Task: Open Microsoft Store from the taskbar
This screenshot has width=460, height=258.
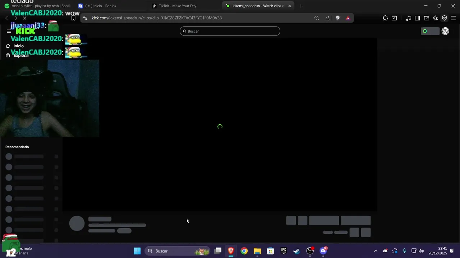Action: click(270, 251)
